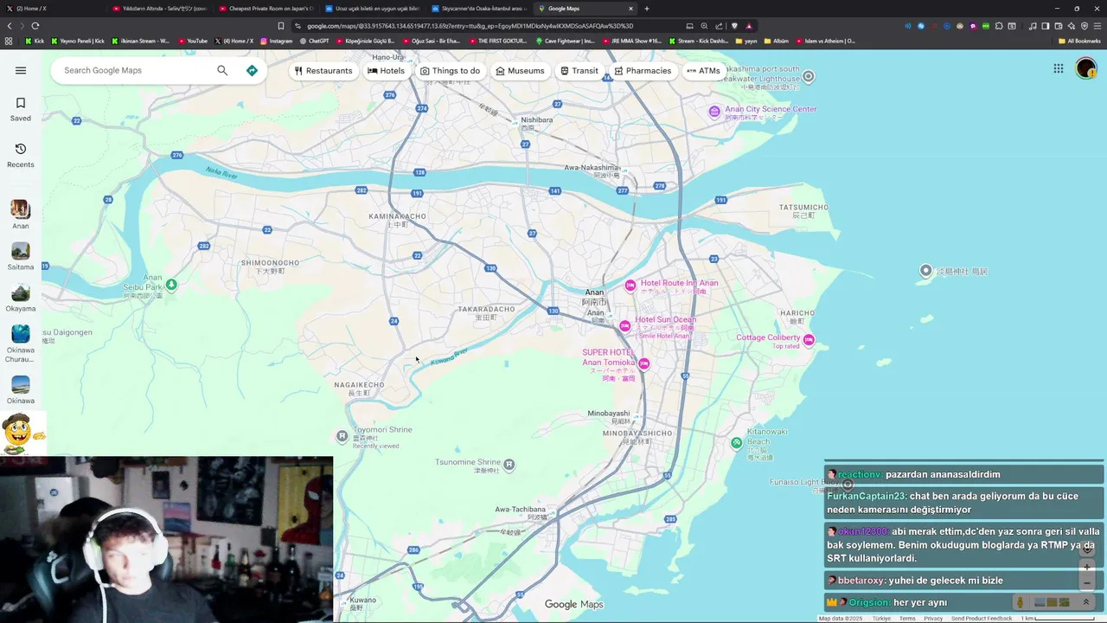This screenshot has width=1107, height=623.
Task: Expand the All Bookmarks folder
Action: (1079, 41)
